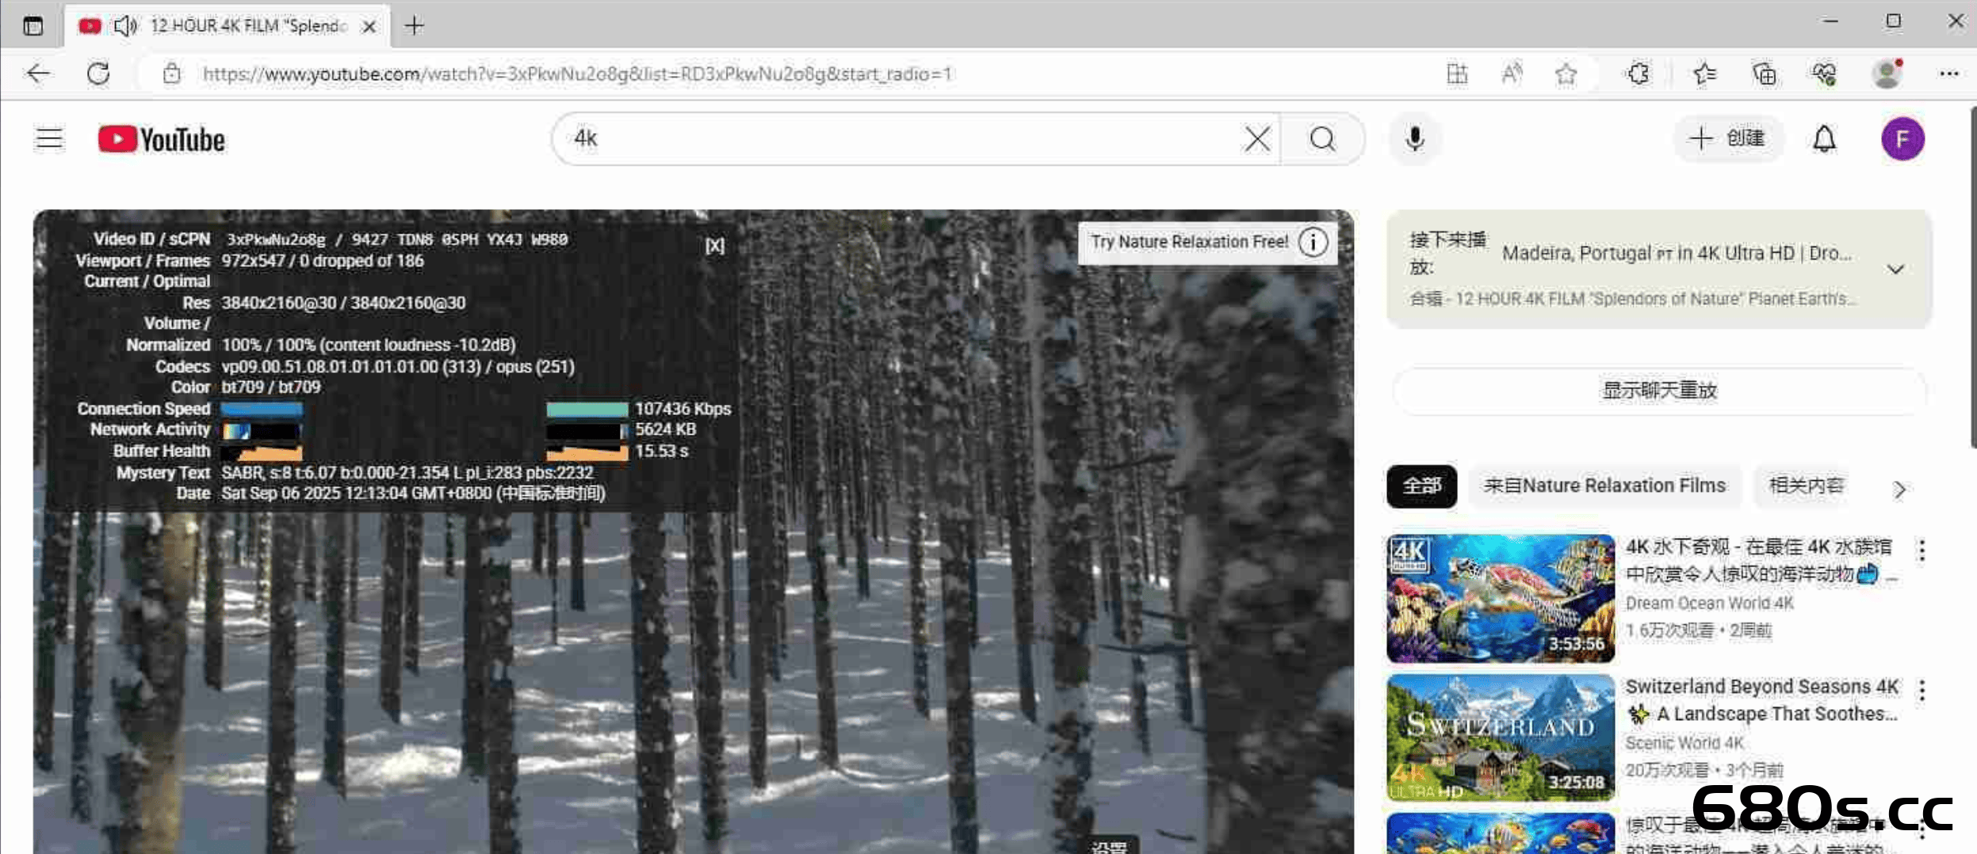This screenshot has width=1977, height=854.
Task: Expand the up-next playlist chevron
Action: click(1895, 269)
